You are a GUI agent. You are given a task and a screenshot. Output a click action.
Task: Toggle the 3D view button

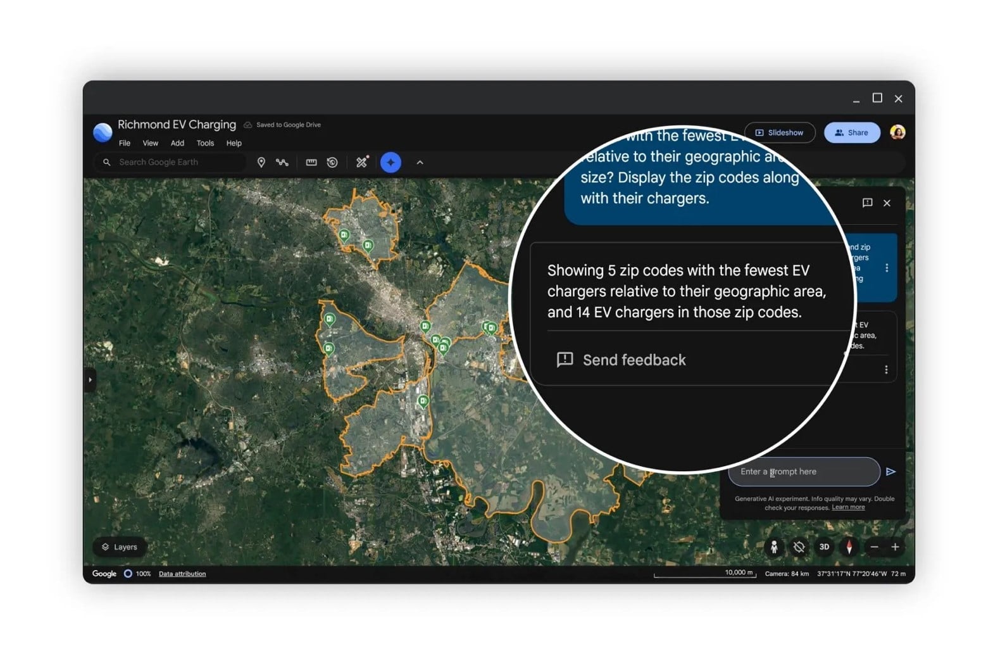[x=824, y=547]
